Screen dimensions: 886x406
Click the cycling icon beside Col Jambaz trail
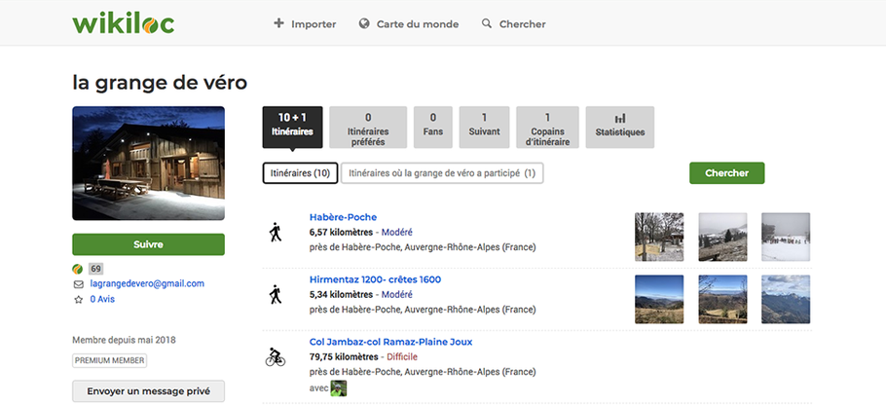(276, 357)
